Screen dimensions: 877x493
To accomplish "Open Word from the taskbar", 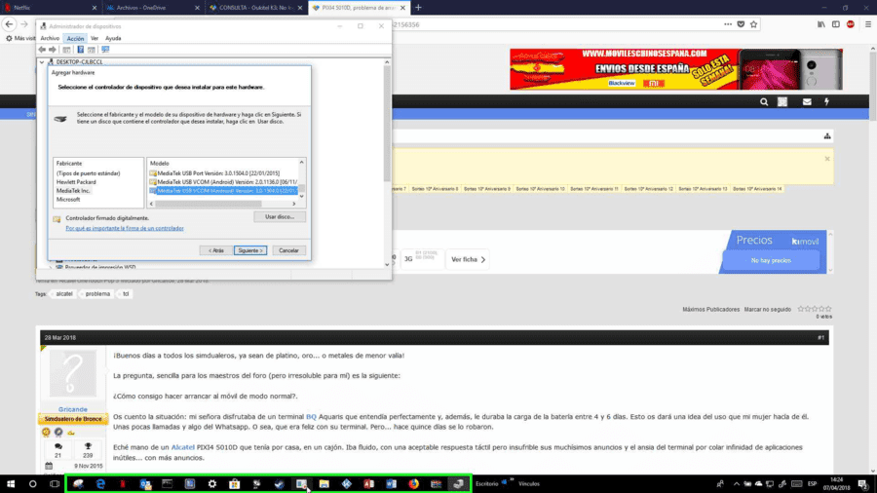I will pos(391,484).
